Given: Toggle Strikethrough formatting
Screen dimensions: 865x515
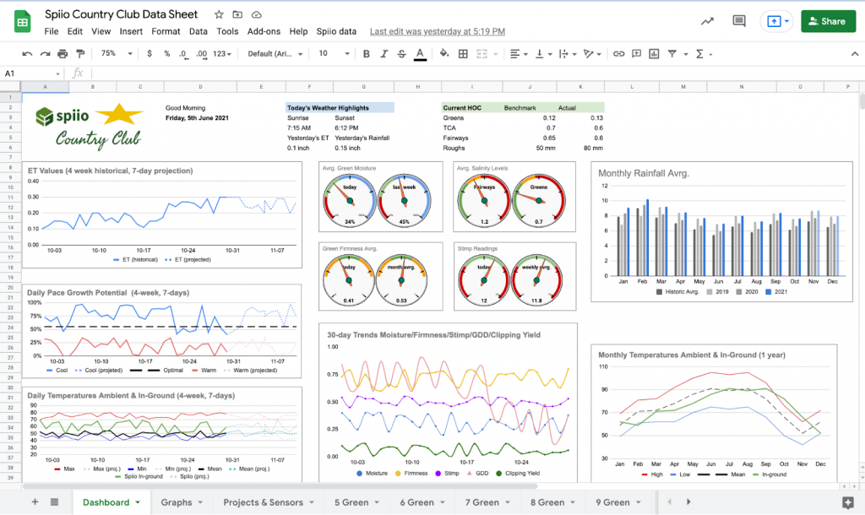Looking at the screenshot, I should [401, 54].
